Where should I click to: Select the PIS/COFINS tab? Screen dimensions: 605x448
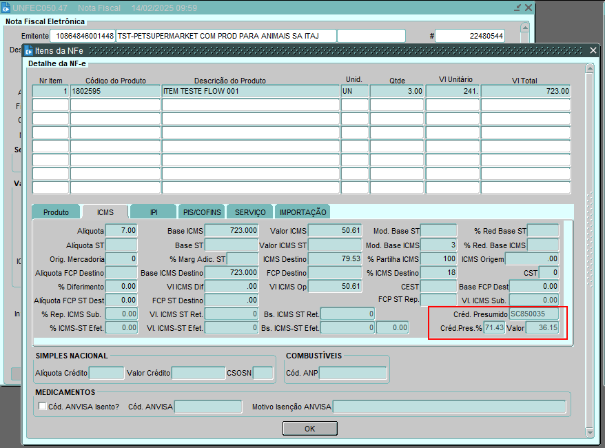(x=202, y=212)
